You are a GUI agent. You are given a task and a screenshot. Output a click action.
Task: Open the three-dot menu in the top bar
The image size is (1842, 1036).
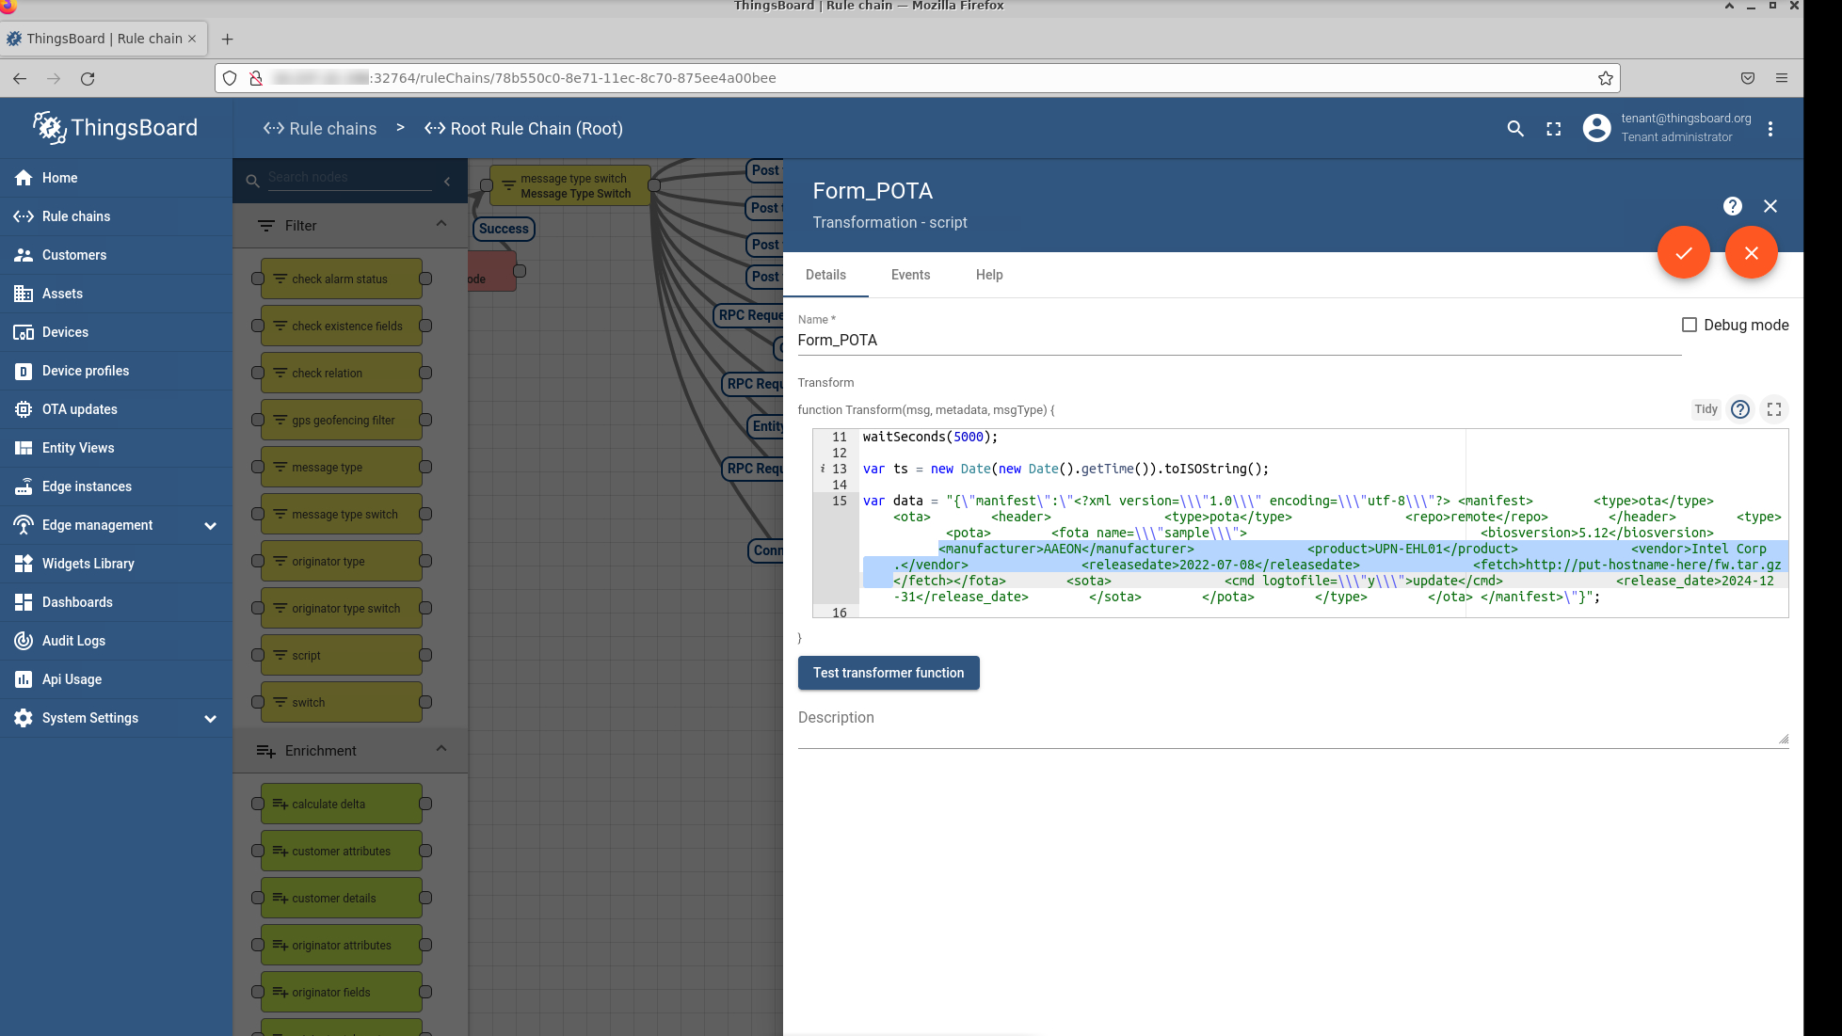pyautogui.click(x=1770, y=129)
